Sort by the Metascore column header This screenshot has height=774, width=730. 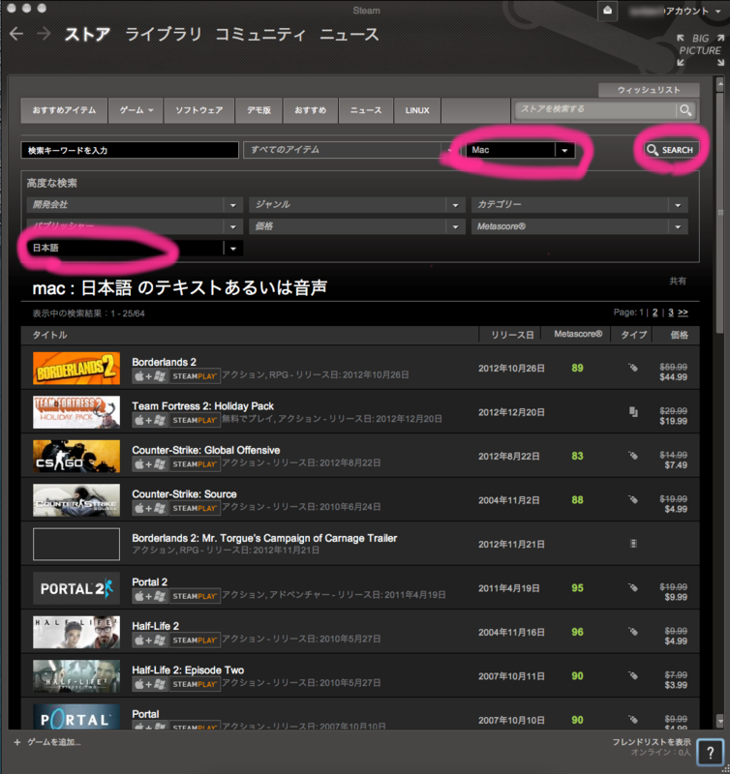578,334
